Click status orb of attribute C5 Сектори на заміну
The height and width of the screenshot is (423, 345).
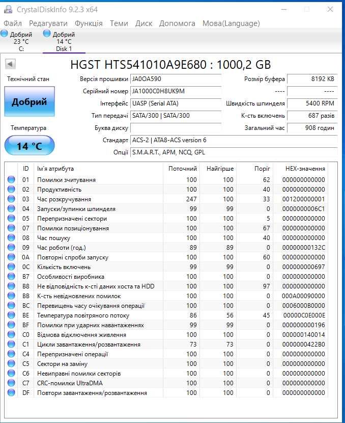click(11, 364)
